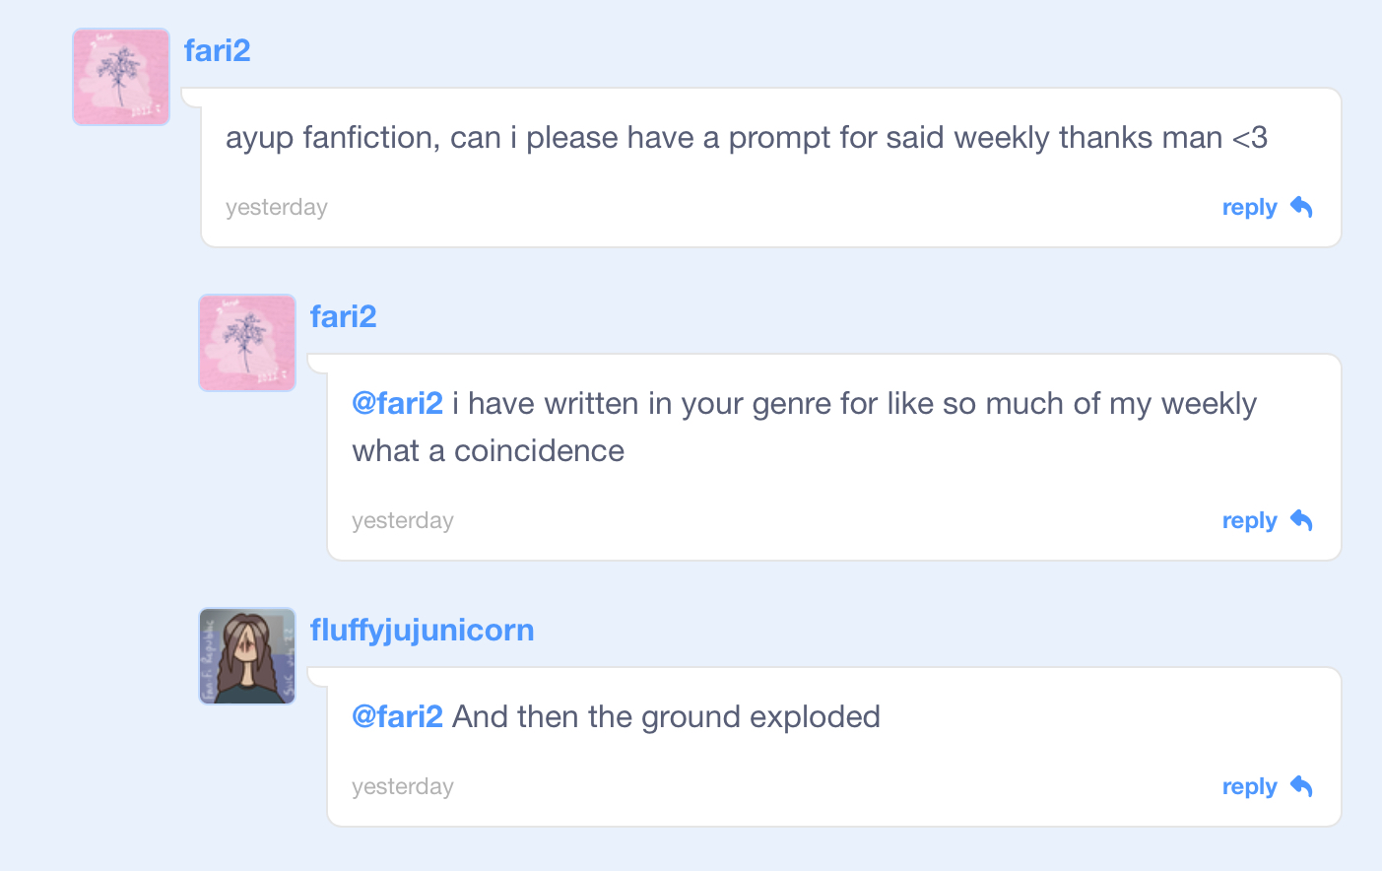The width and height of the screenshot is (1382, 871).
Task: Follow the @fari2 mention before "And then the ground exploded"
Action: [x=397, y=717]
